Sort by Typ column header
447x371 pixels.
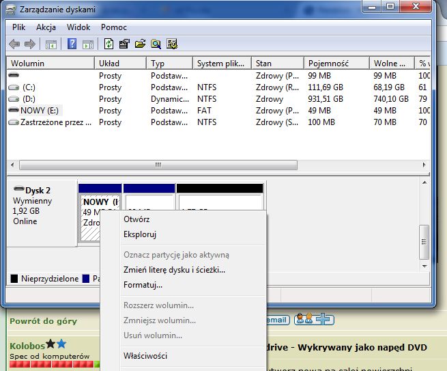point(170,63)
